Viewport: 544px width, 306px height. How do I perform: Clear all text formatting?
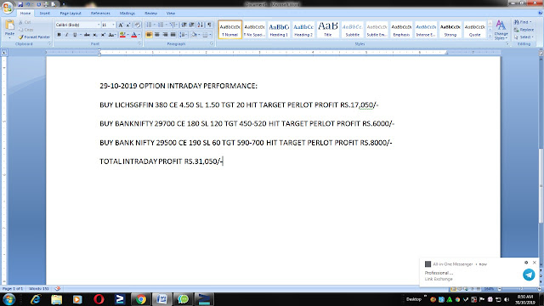click(x=138, y=25)
